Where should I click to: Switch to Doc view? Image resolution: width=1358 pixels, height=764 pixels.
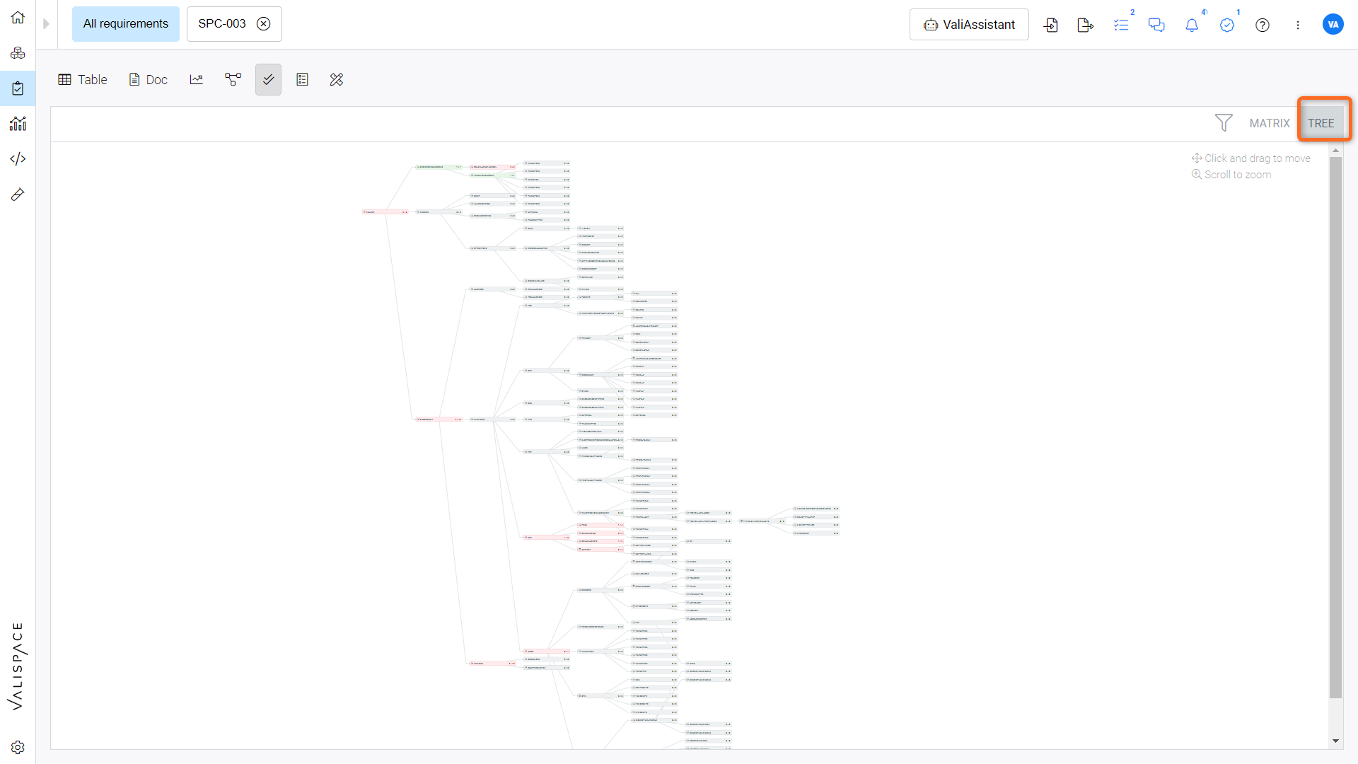tap(149, 80)
